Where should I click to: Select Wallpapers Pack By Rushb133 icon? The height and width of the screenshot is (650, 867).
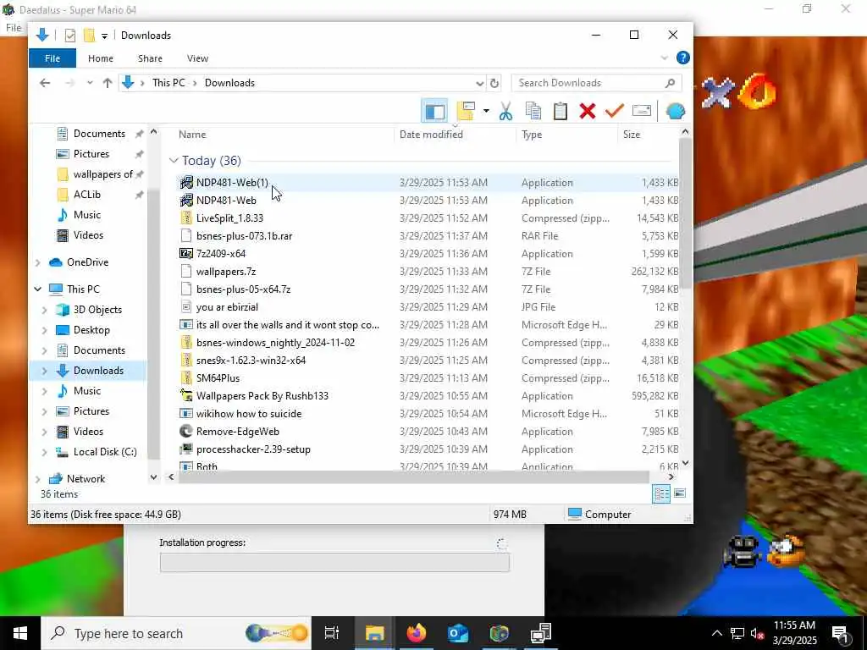point(186,396)
